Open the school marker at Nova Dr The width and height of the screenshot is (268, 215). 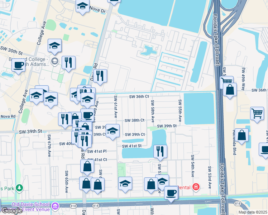click(82, 7)
